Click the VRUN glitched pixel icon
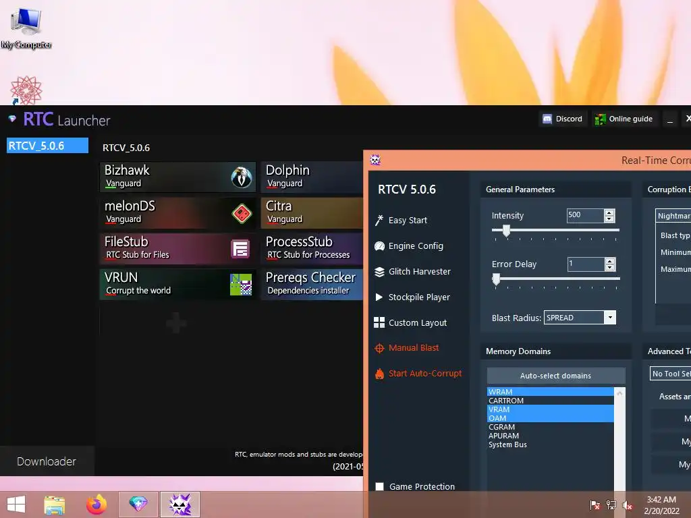Image resolution: width=691 pixels, height=518 pixels. (x=241, y=285)
